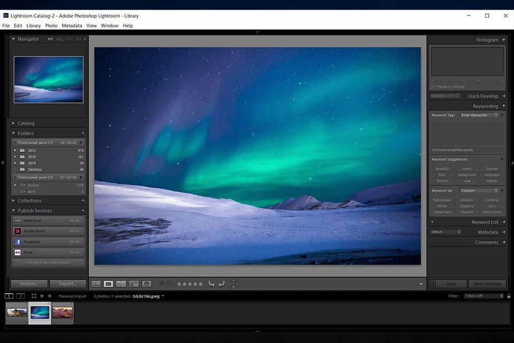Click the Adobe Stock publish service icon
Image resolution: width=514 pixels, height=343 pixels.
(x=18, y=231)
